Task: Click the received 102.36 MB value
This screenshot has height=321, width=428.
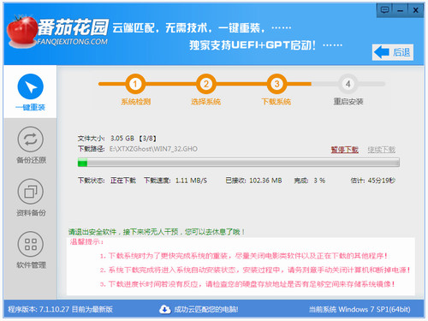Action: (265, 181)
